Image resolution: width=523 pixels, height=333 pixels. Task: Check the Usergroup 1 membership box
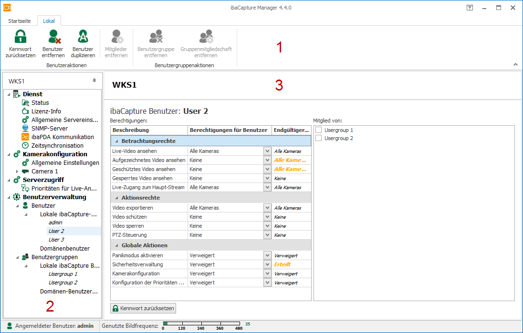point(319,130)
